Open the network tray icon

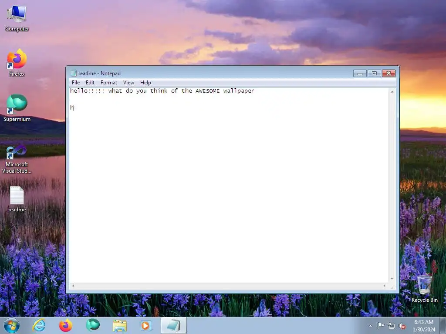tap(392, 326)
